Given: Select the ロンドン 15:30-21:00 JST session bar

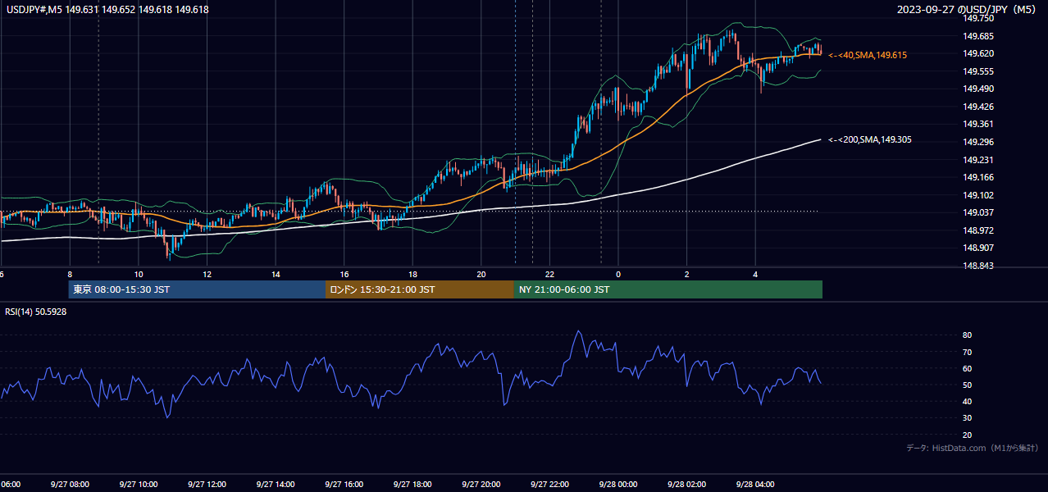Looking at the screenshot, I should [420, 289].
